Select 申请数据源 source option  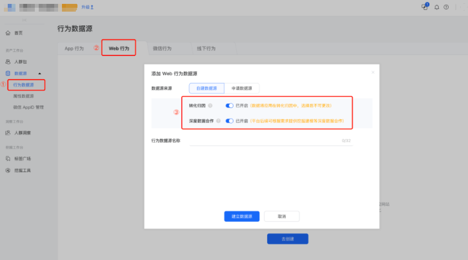pos(242,88)
